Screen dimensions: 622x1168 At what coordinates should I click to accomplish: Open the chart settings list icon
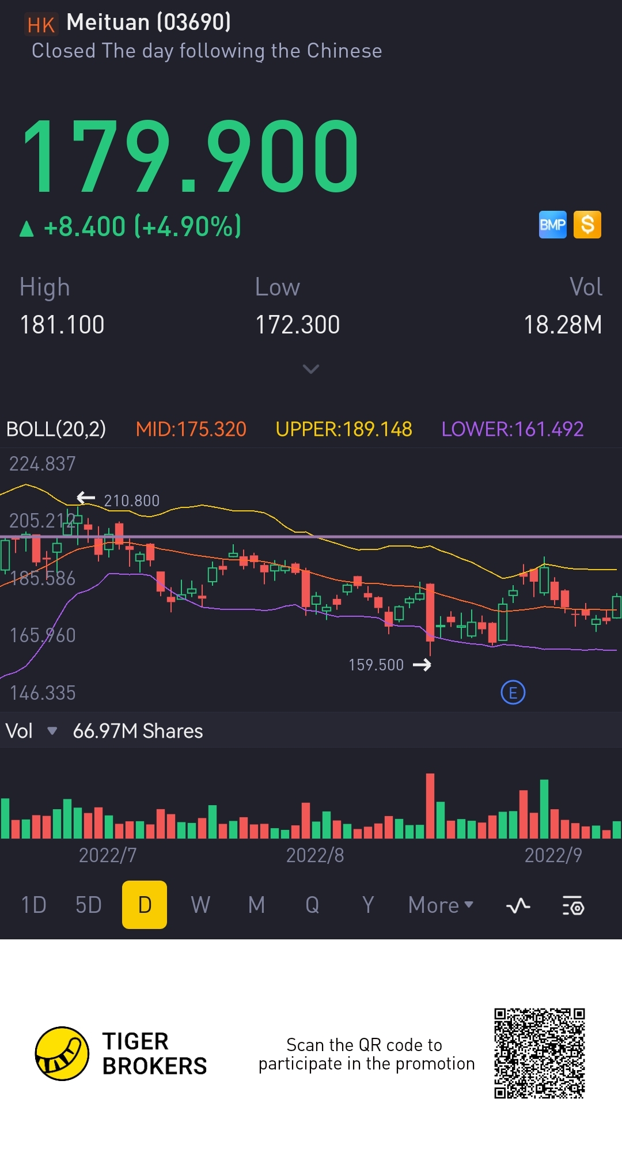(x=573, y=905)
